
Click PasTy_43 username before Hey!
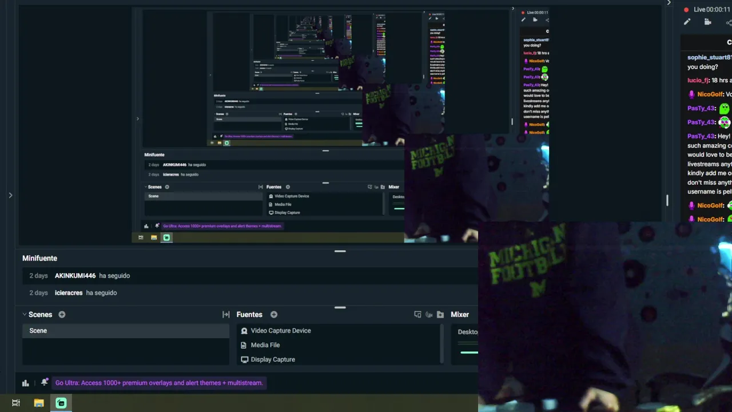[701, 136]
